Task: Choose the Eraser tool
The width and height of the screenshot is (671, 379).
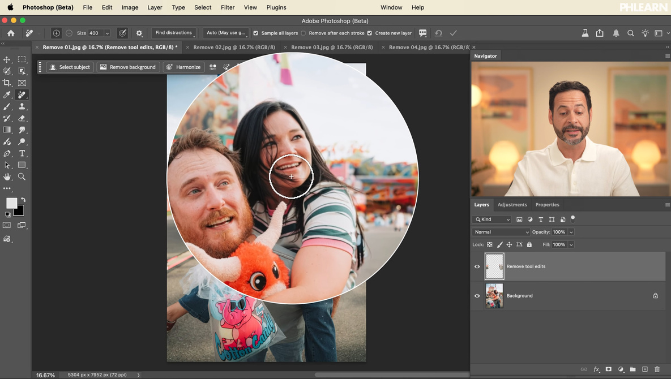Action: coord(22,118)
